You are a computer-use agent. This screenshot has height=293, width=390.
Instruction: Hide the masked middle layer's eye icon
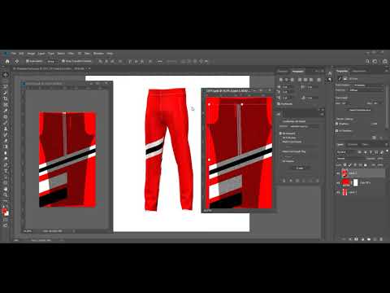338,183
